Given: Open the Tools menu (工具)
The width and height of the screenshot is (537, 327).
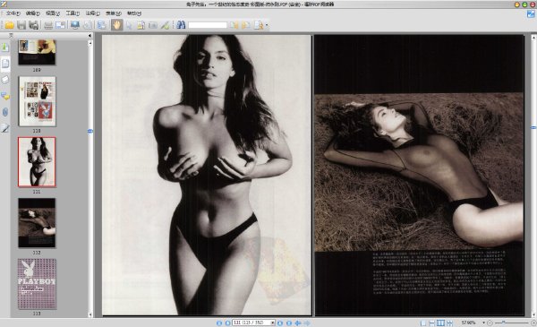Looking at the screenshot, I should pyautogui.click(x=72, y=13).
